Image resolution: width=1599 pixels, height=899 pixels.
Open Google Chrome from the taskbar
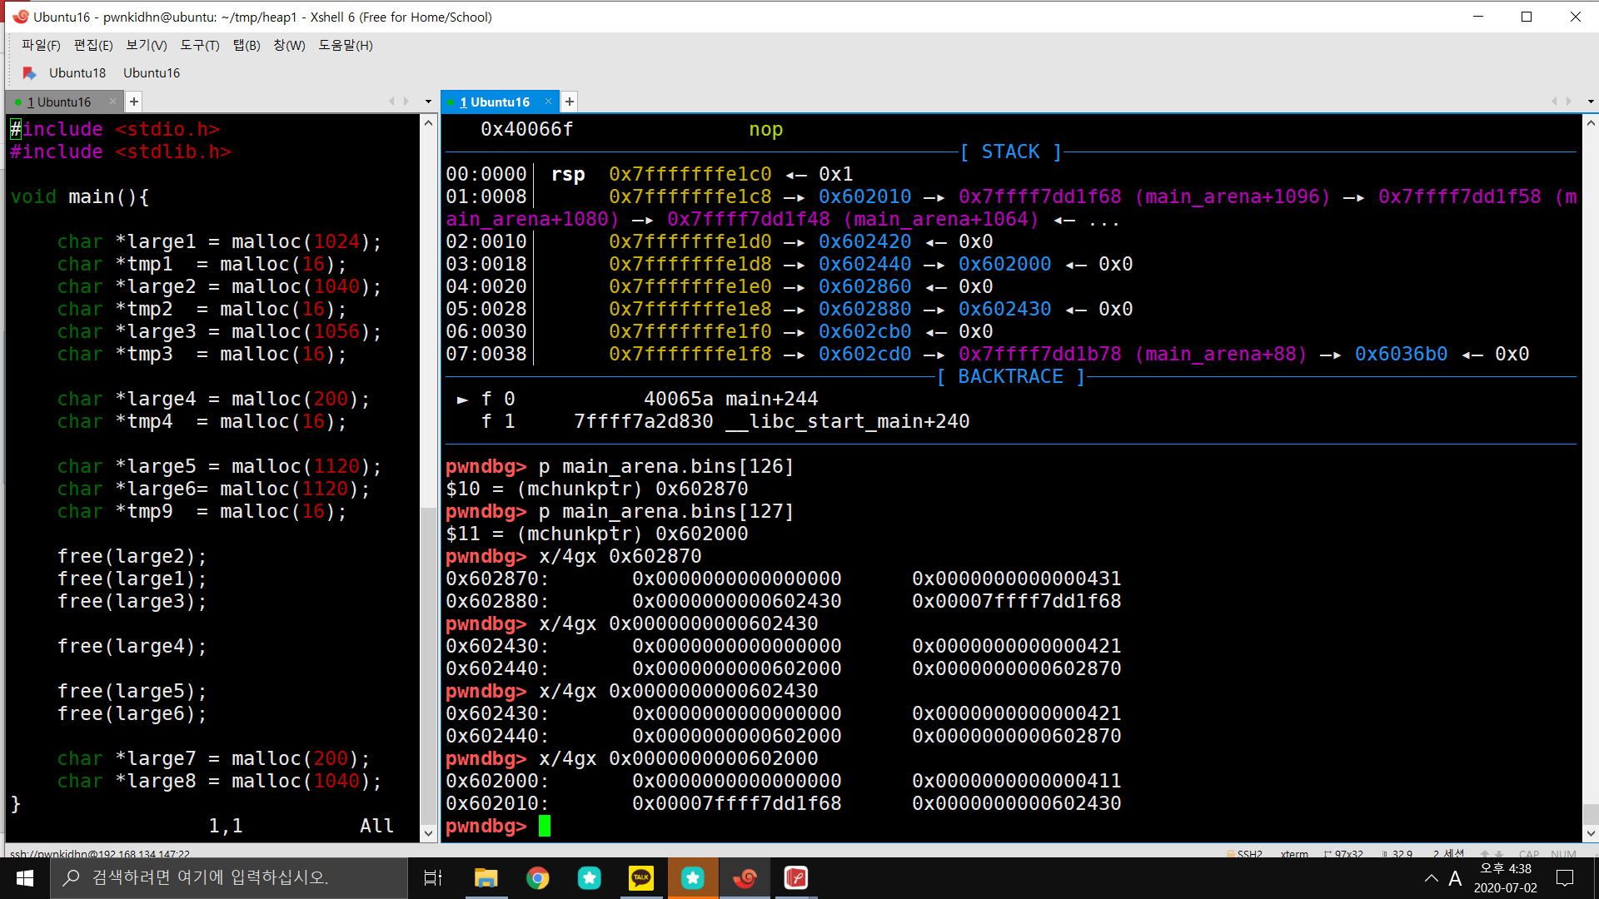(537, 878)
